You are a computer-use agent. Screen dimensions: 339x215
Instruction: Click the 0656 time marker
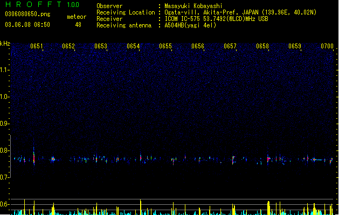(198, 46)
